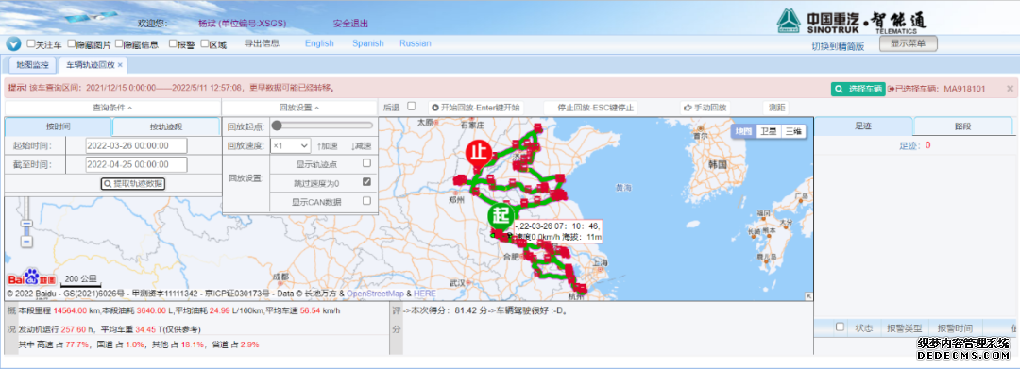Close the 车辆轨迹回放 tab with its X
Image resolution: width=1020 pixels, height=369 pixels.
pyautogui.click(x=120, y=65)
